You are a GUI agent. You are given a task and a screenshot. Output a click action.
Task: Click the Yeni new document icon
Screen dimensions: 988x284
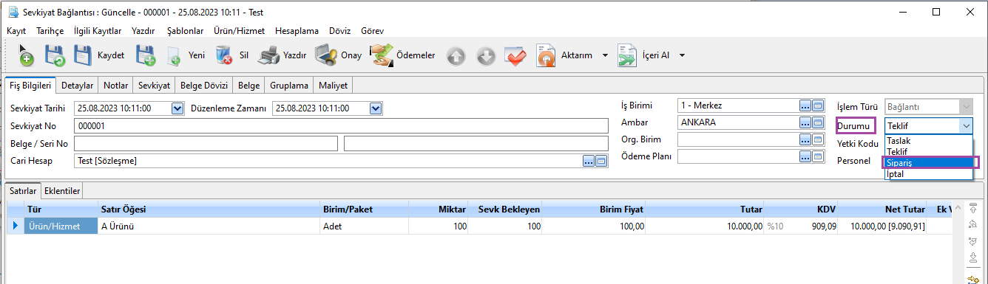tap(175, 56)
